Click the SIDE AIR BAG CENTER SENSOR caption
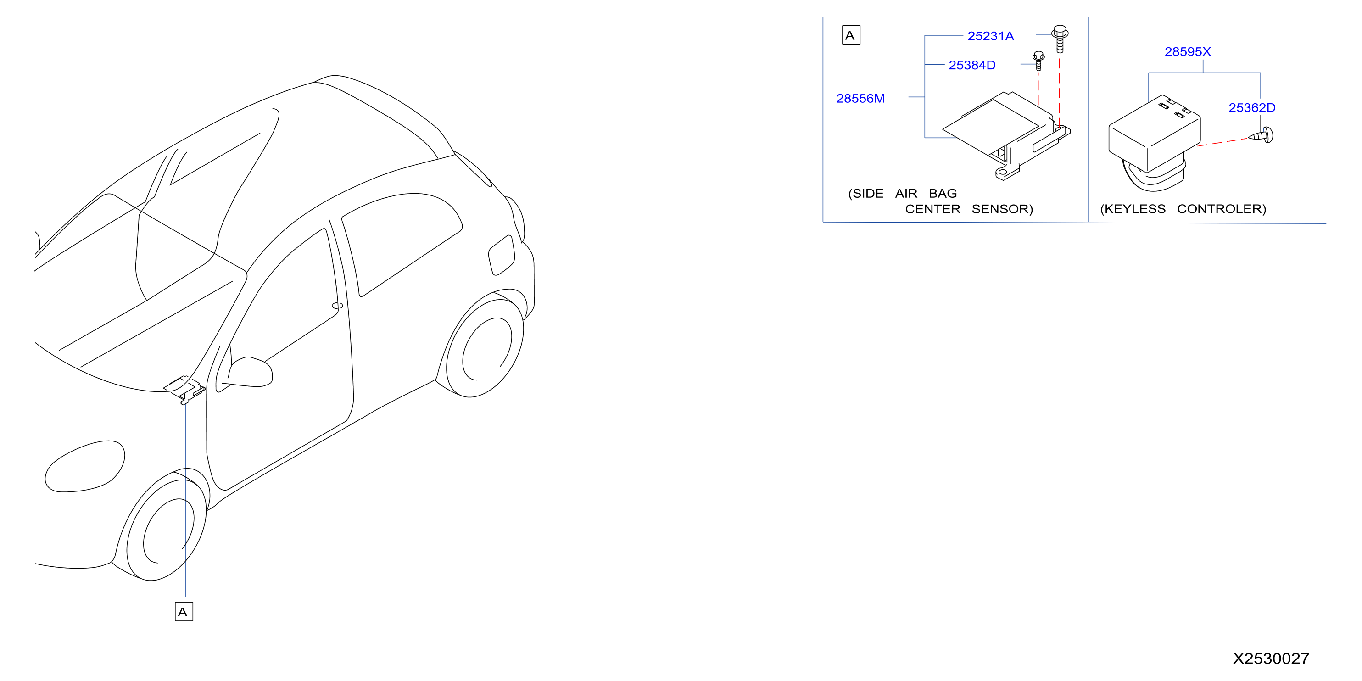The height and width of the screenshot is (681, 1362). (x=940, y=201)
